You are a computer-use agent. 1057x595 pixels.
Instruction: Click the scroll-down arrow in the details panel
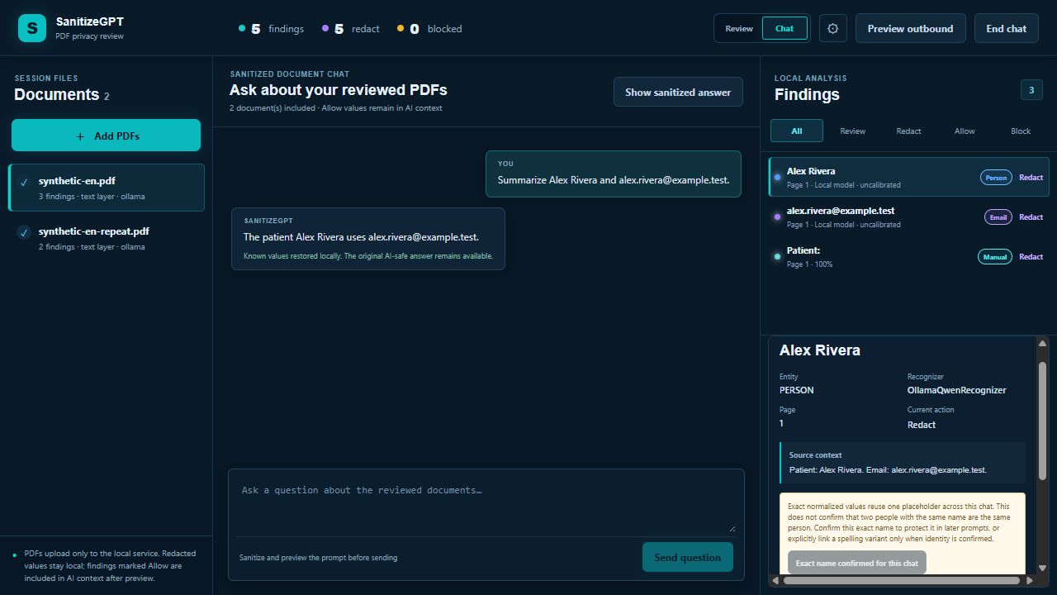(1042, 568)
